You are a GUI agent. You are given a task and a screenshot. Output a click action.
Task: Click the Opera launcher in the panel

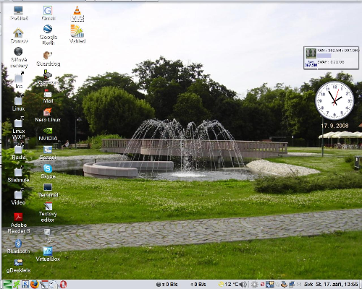(x=63, y=285)
